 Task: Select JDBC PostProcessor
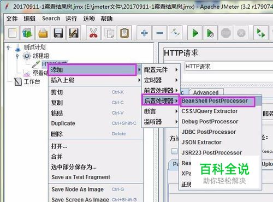coord(220,132)
